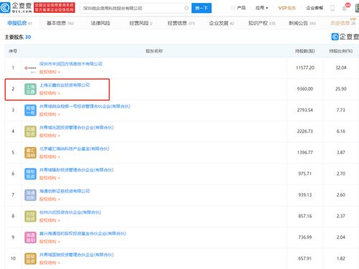Viewport: 359px width, 269px height.
Task: Open 股权结构 for shareholder row 4
Action: pyautogui.click(x=50, y=136)
